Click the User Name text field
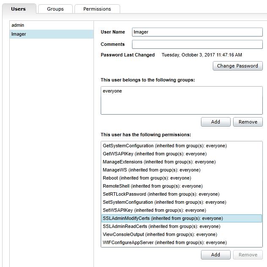 click(197, 32)
